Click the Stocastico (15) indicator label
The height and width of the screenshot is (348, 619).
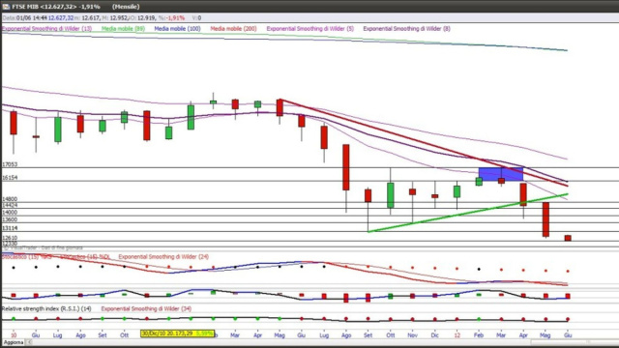[27, 256]
